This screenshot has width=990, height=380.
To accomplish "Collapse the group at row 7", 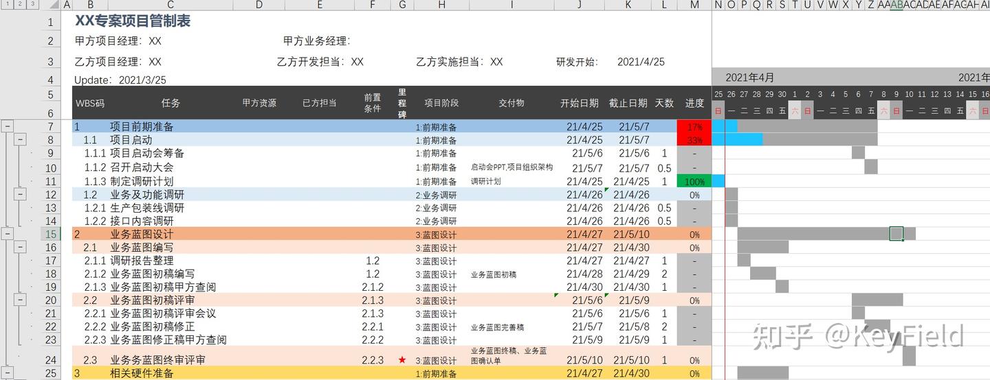I will tap(8, 126).
